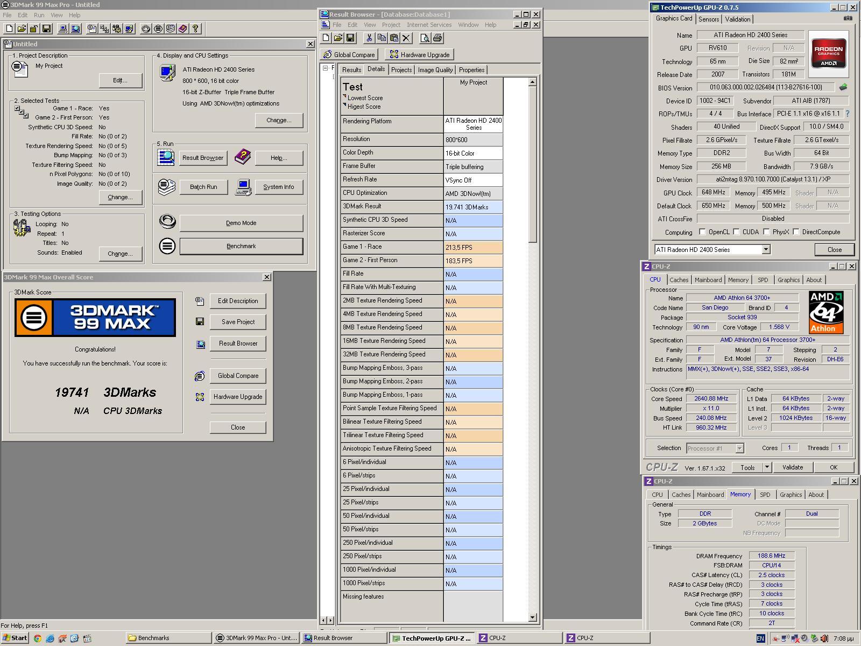Image resolution: width=861 pixels, height=646 pixels.
Task: Click Internet Explorer icon in quick launch
Action: tap(50, 638)
